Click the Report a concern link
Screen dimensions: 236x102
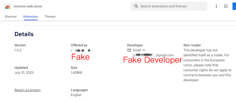tap(27, 90)
